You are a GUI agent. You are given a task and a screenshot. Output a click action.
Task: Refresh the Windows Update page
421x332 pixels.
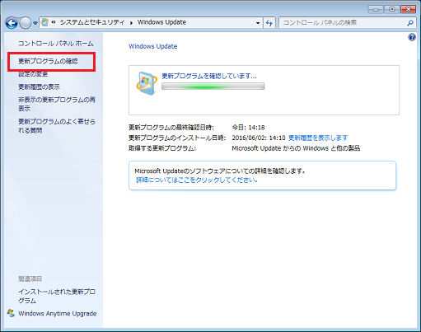[269, 23]
